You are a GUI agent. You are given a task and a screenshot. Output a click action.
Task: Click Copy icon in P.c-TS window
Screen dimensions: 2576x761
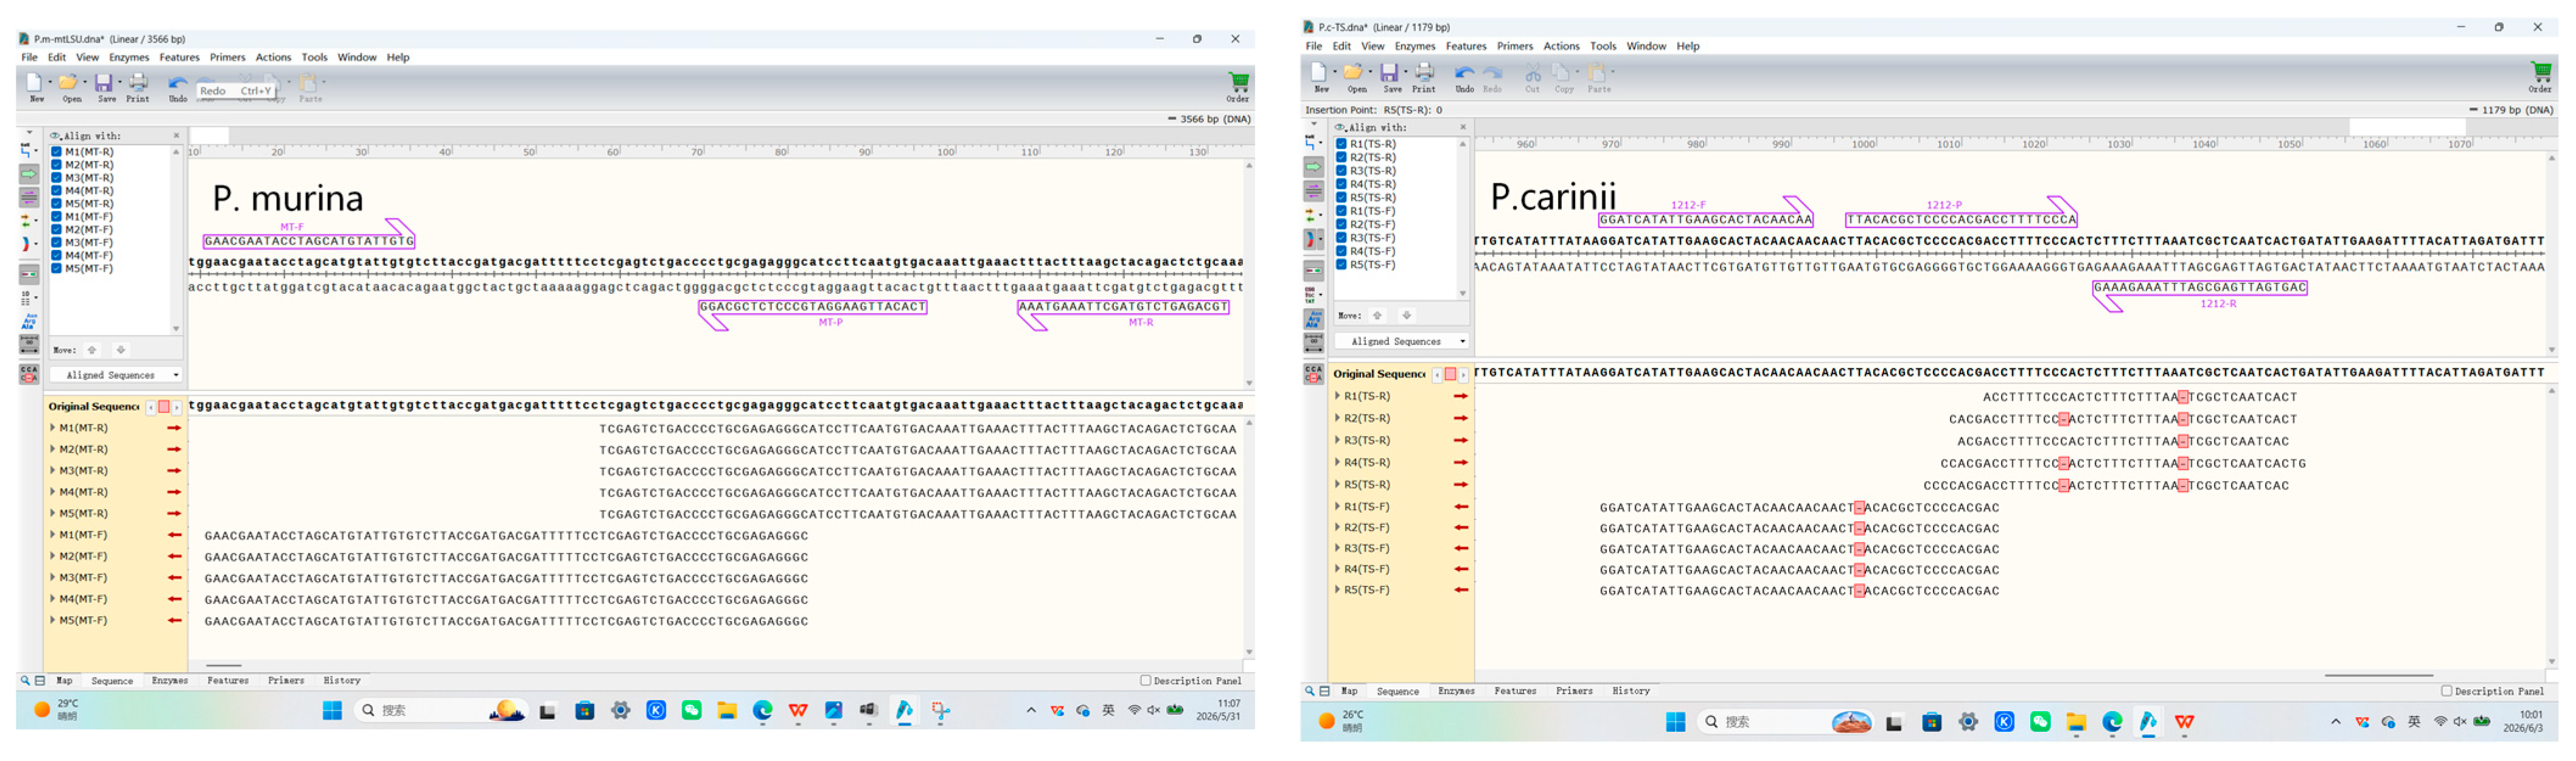[x=1562, y=72]
